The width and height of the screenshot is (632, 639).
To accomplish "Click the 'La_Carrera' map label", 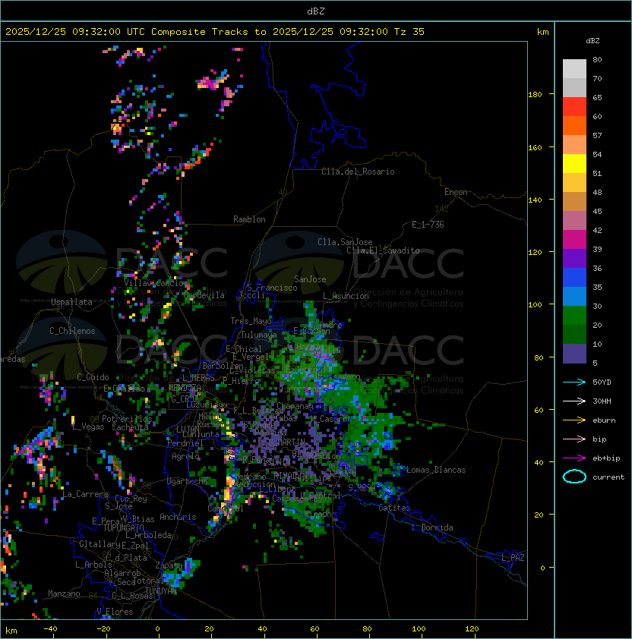I will point(85,494).
